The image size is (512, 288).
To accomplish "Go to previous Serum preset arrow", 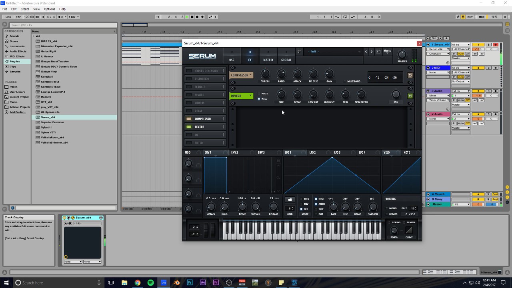I will 366,52.
